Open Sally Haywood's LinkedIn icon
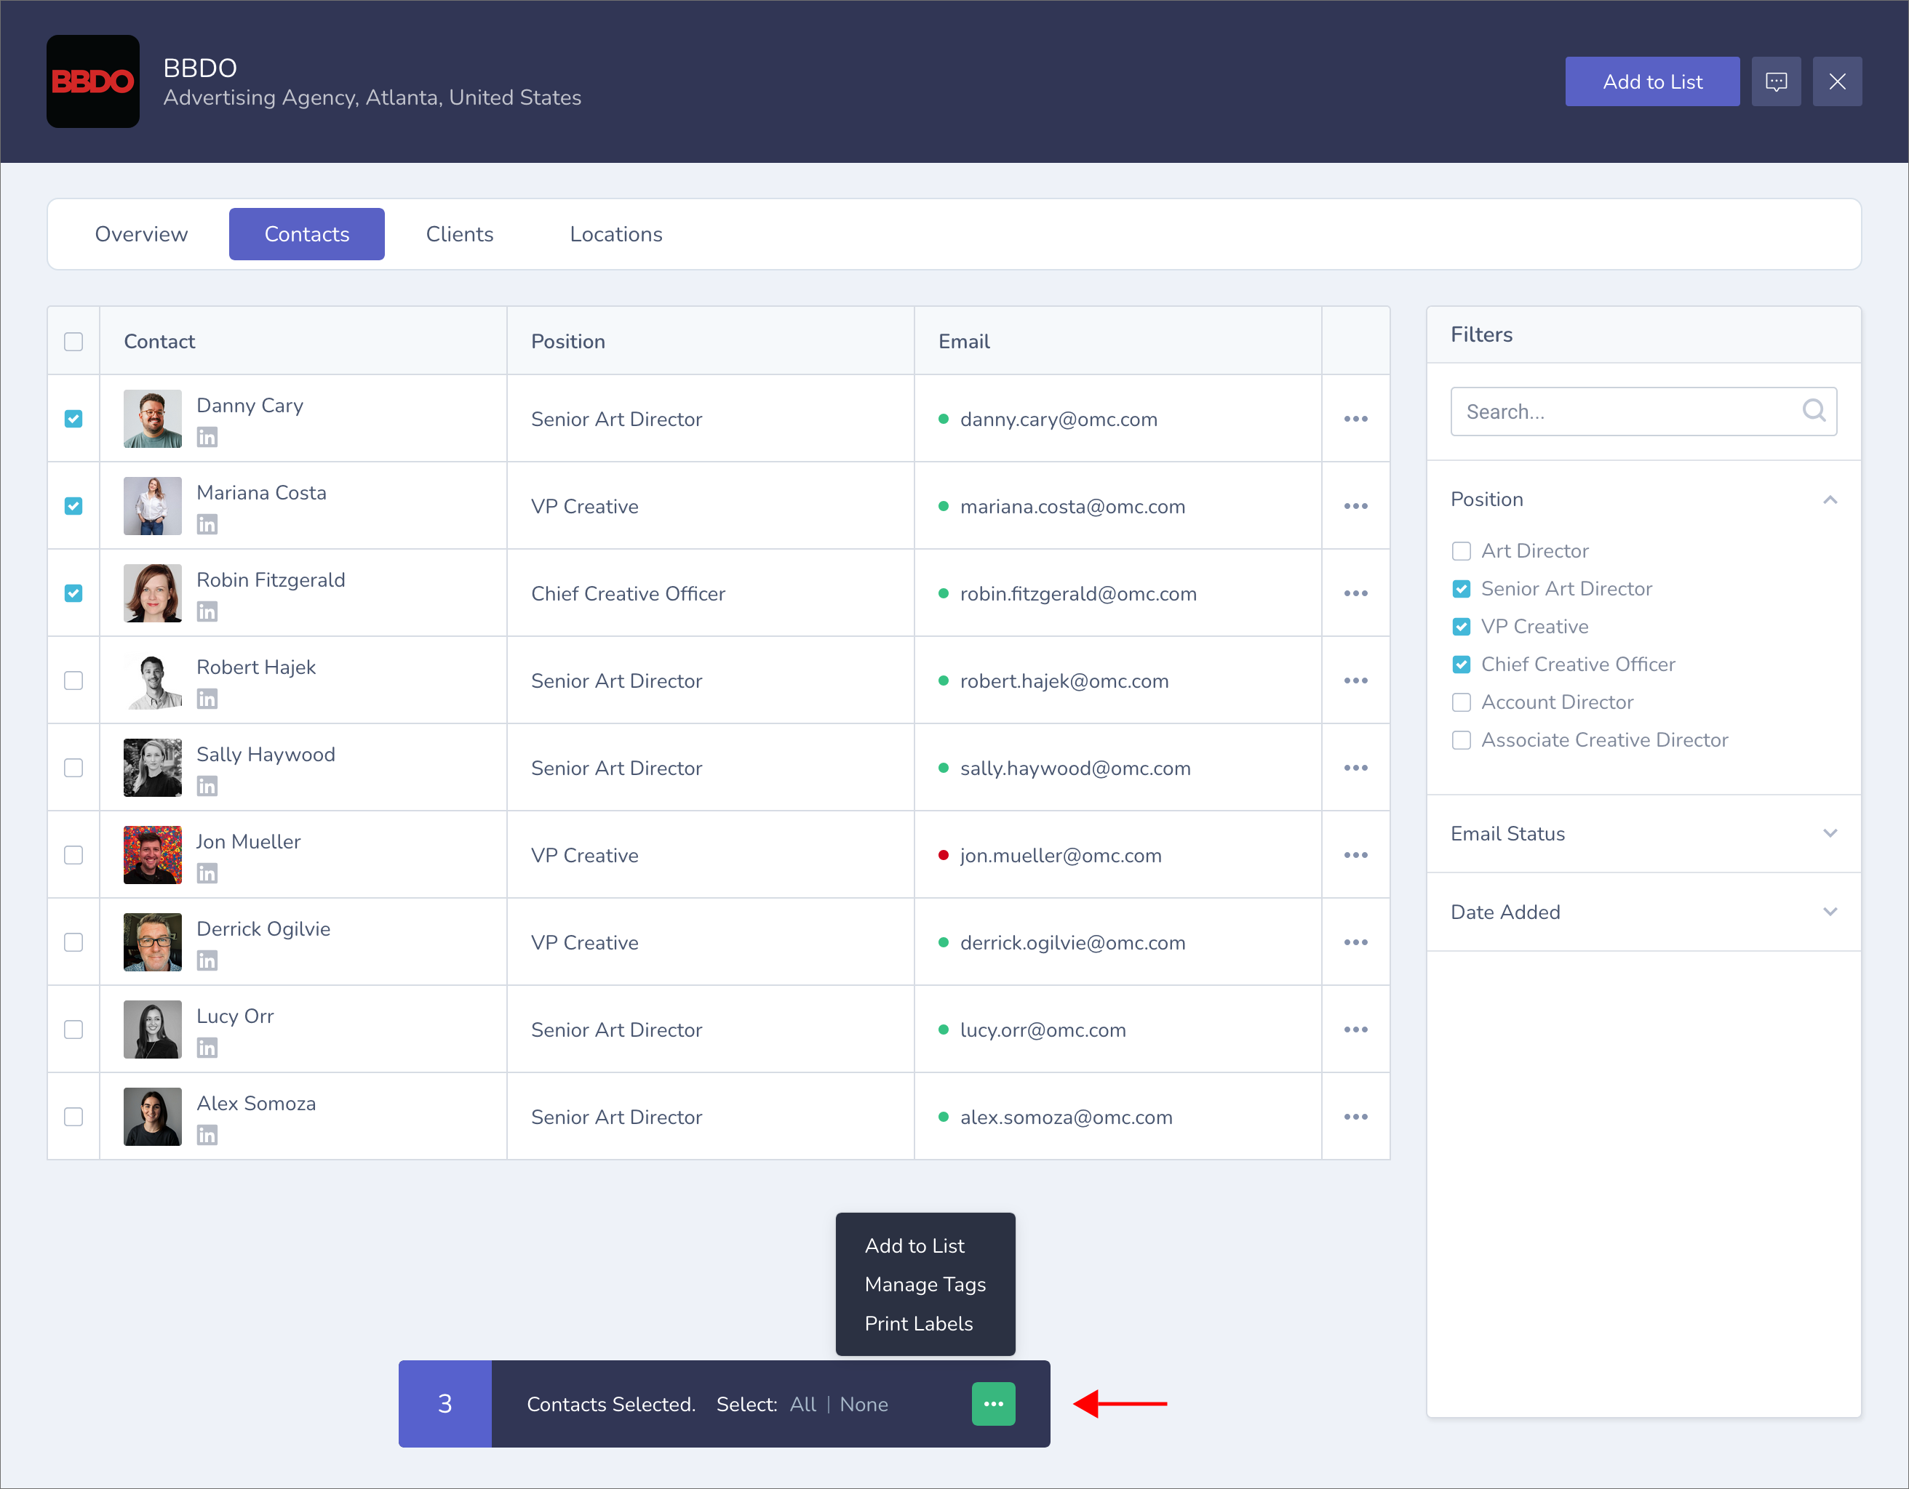Screen dimensions: 1909x1489 207,786
